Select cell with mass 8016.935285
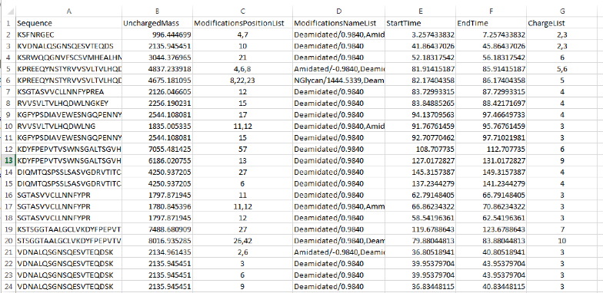 coord(157,241)
